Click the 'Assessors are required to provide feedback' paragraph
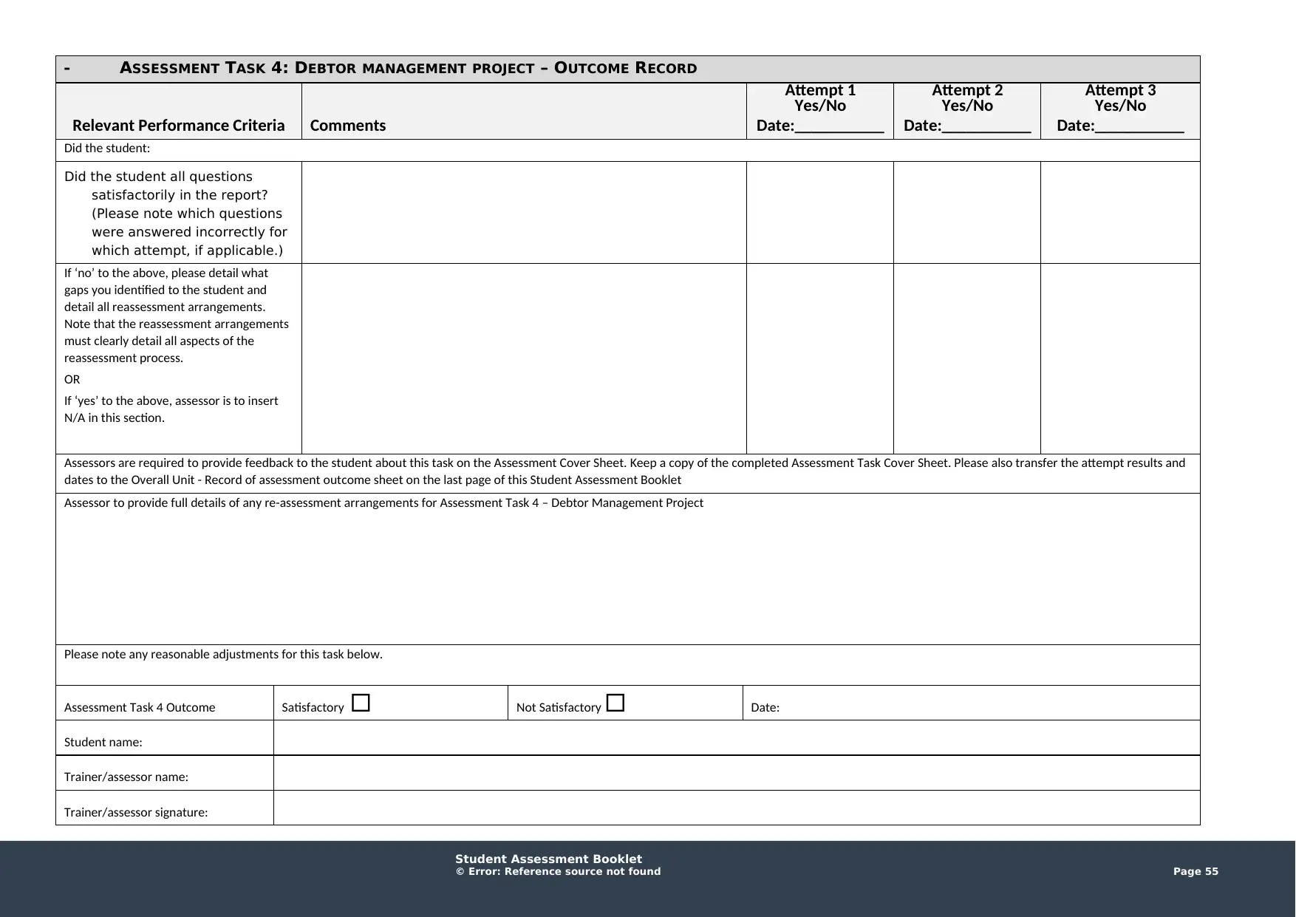1296x917 pixels. (x=624, y=471)
